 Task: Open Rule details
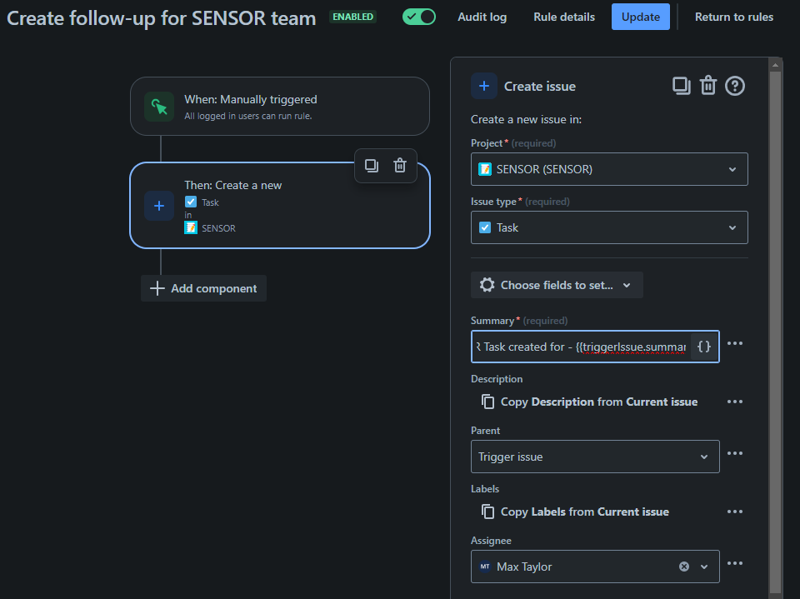(564, 17)
